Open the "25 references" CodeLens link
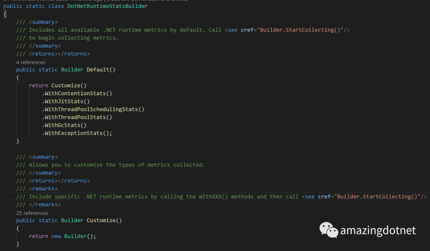 [x=32, y=213]
